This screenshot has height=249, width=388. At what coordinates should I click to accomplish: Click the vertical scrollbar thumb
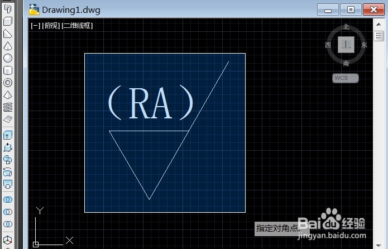(x=379, y=36)
